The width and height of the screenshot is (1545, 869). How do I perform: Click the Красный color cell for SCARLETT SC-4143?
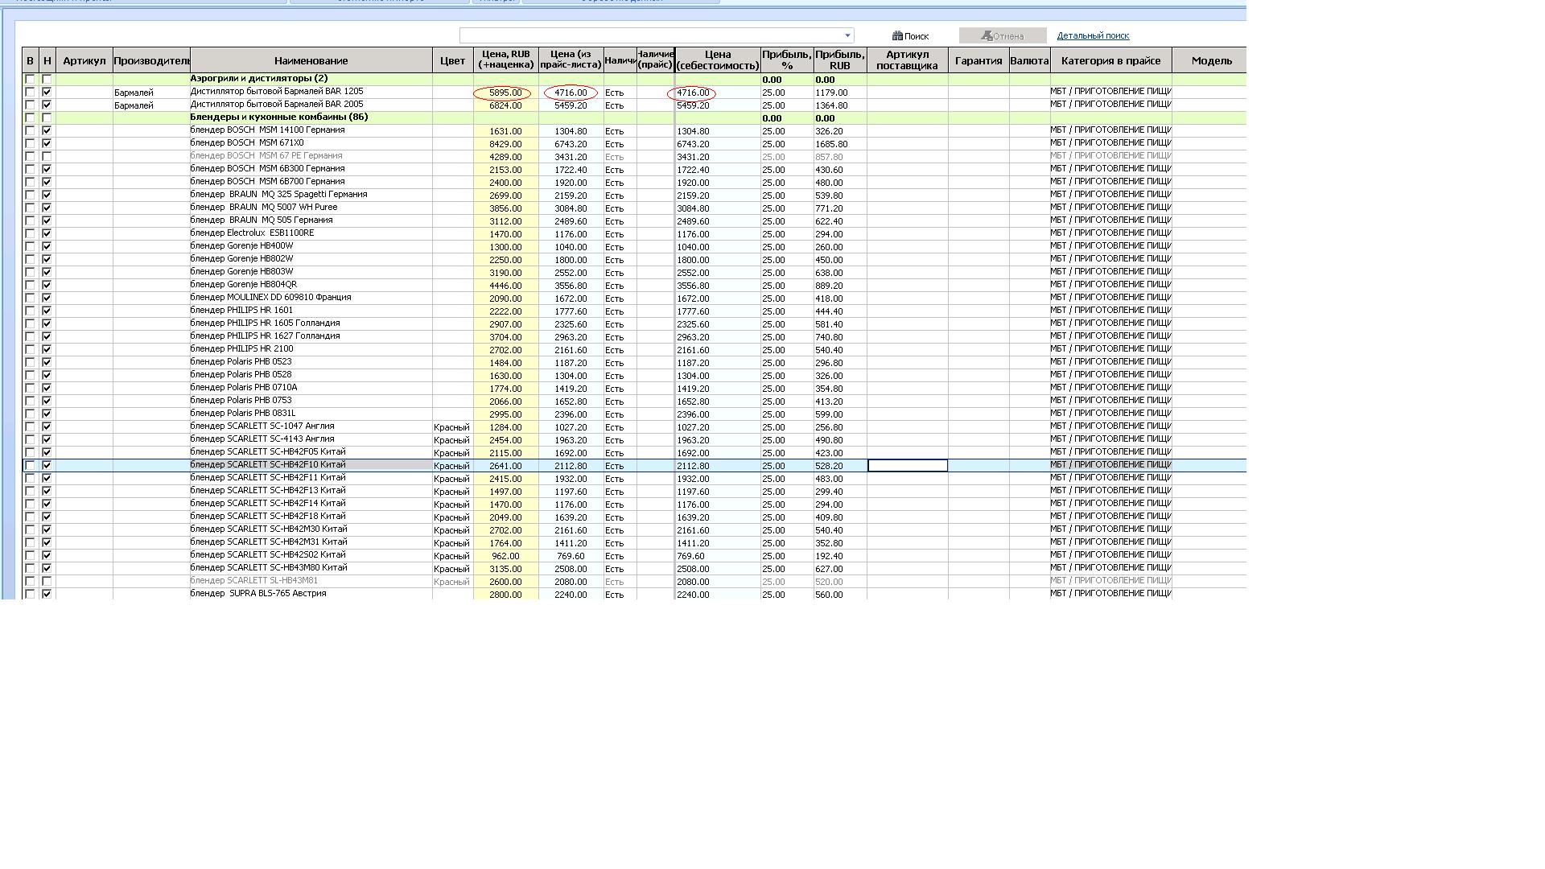pyautogui.click(x=452, y=440)
